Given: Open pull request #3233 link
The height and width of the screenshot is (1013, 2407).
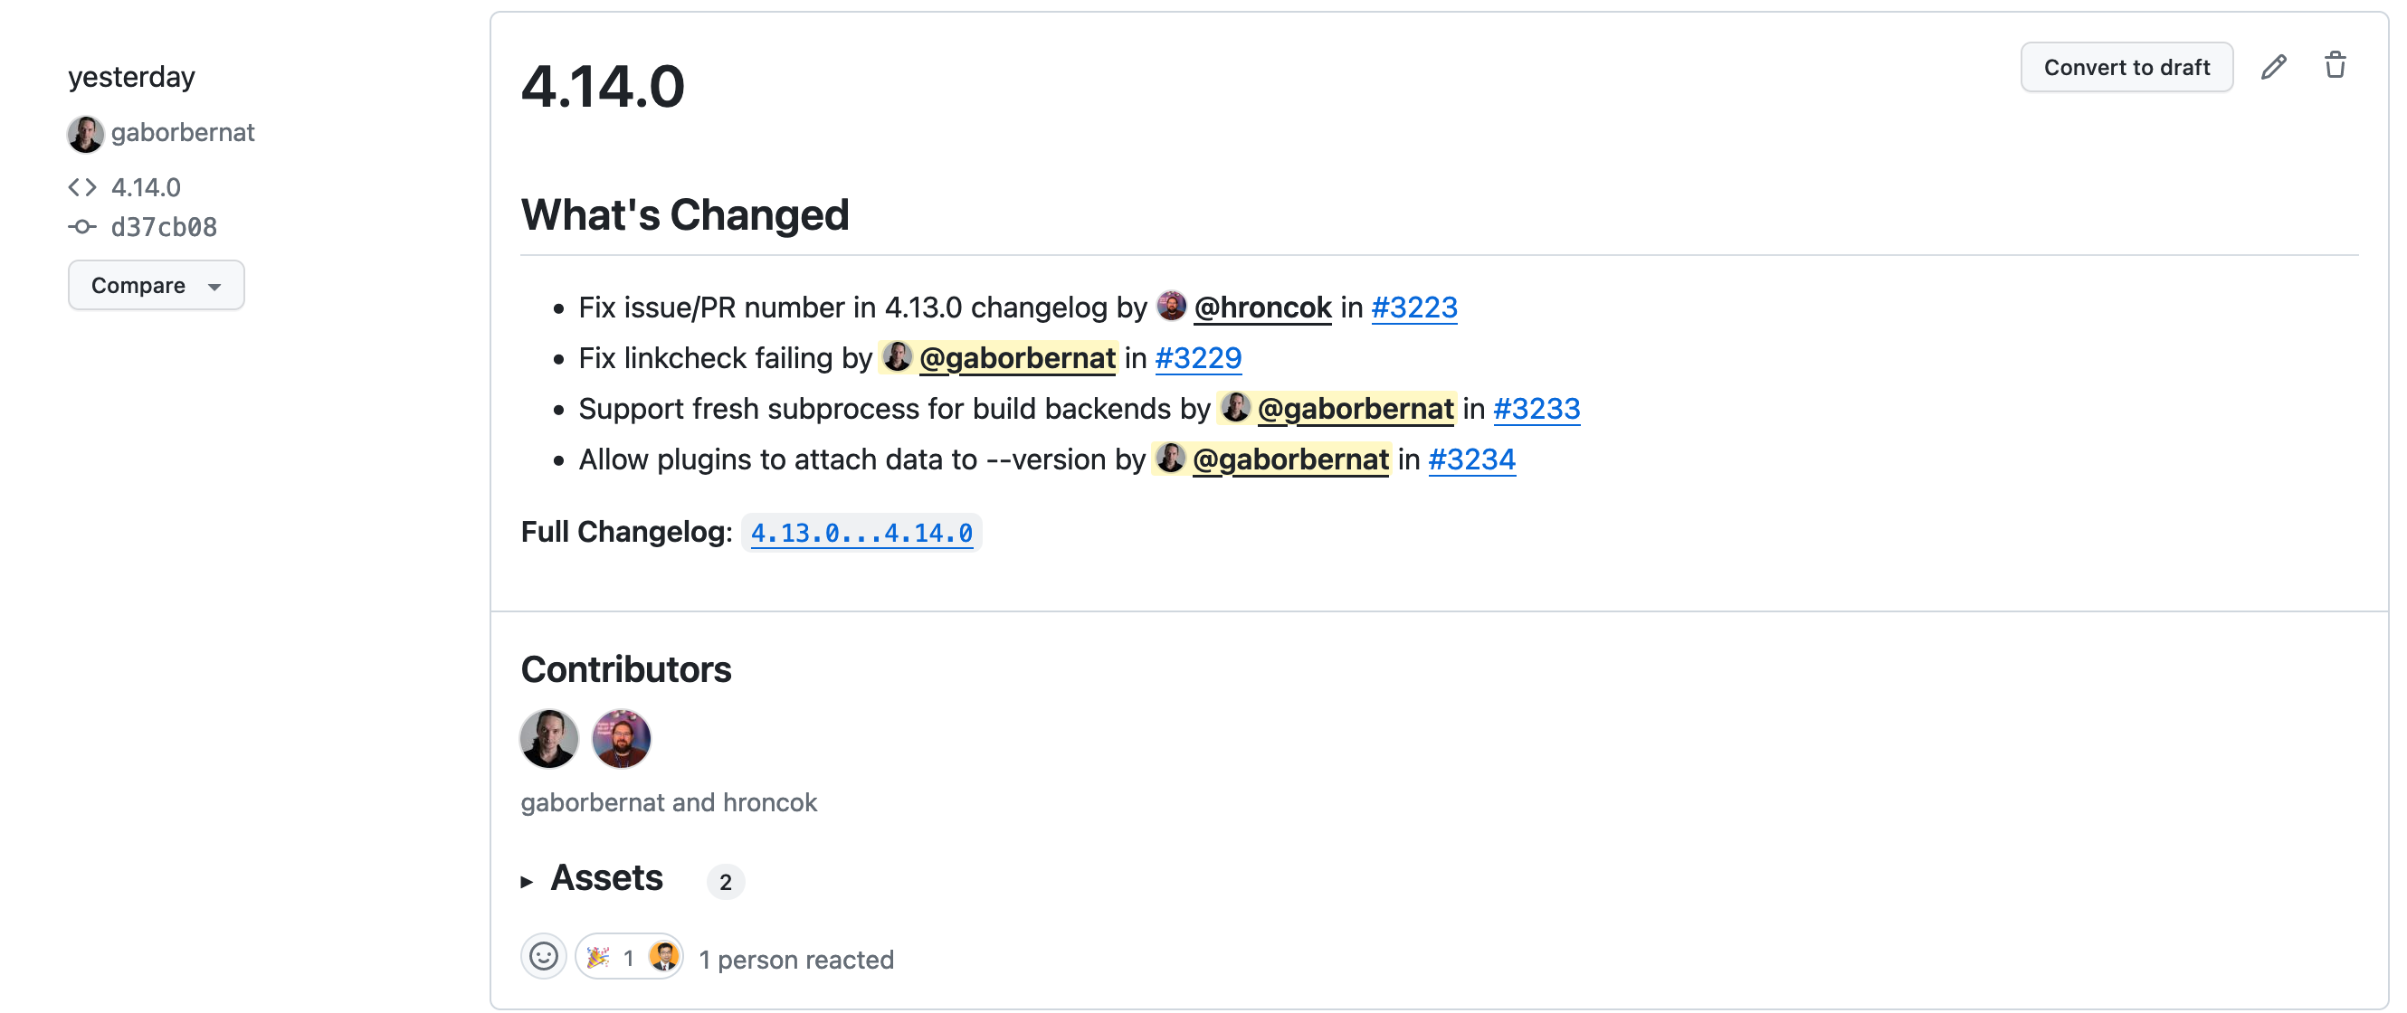Looking at the screenshot, I should 1536,409.
